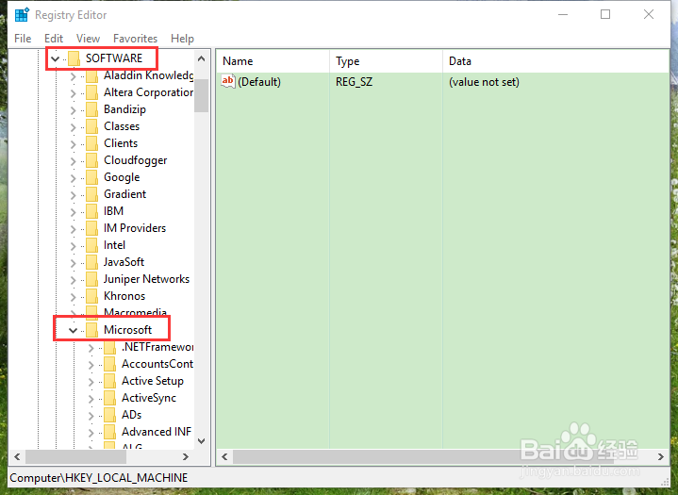
Task: Click the Intel folder icon
Action: tap(91, 245)
